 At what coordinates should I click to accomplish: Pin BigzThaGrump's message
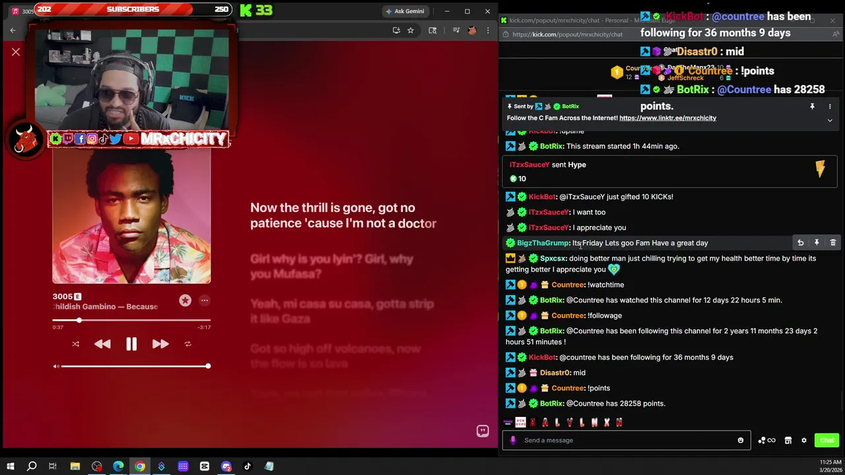[817, 243]
